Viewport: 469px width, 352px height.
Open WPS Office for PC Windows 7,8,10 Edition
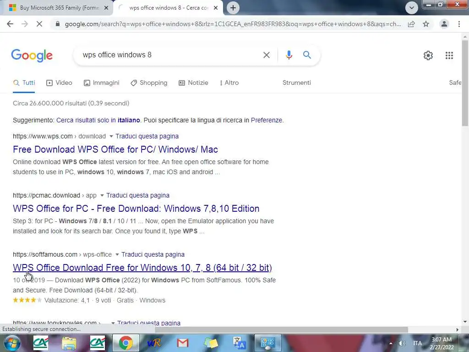tap(136, 209)
